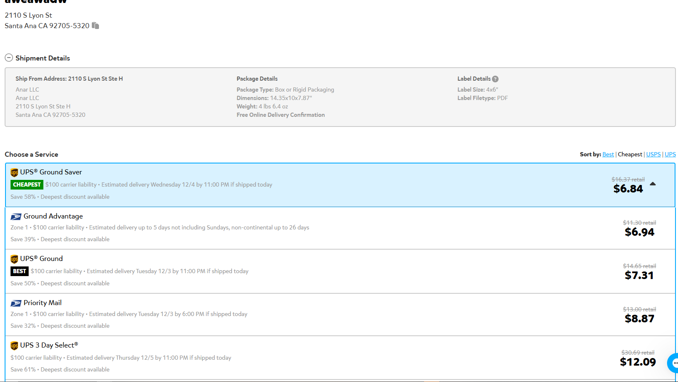The image size is (678, 382).
Task: Click the Choose a Service heading
Action: click(31, 154)
